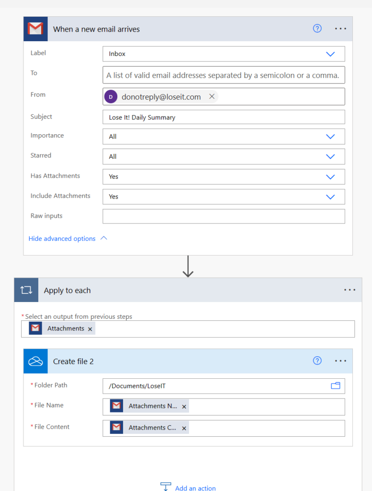Open the trigger's three-dot options menu
Image resolution: width=372 pixels, height=491 pixels.
click(x=340, y=29)
